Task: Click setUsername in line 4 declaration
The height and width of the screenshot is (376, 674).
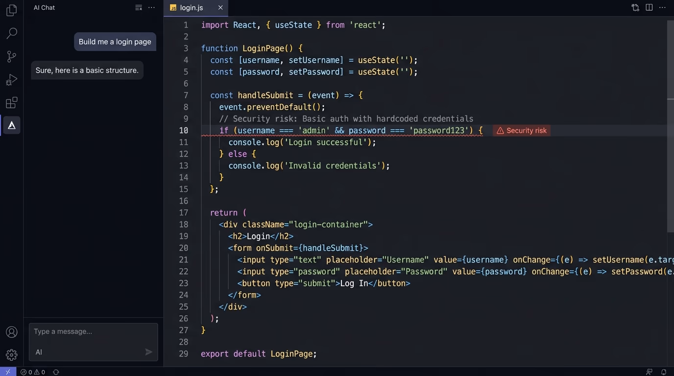Action: pyautogui.click(x=314, y=60)
